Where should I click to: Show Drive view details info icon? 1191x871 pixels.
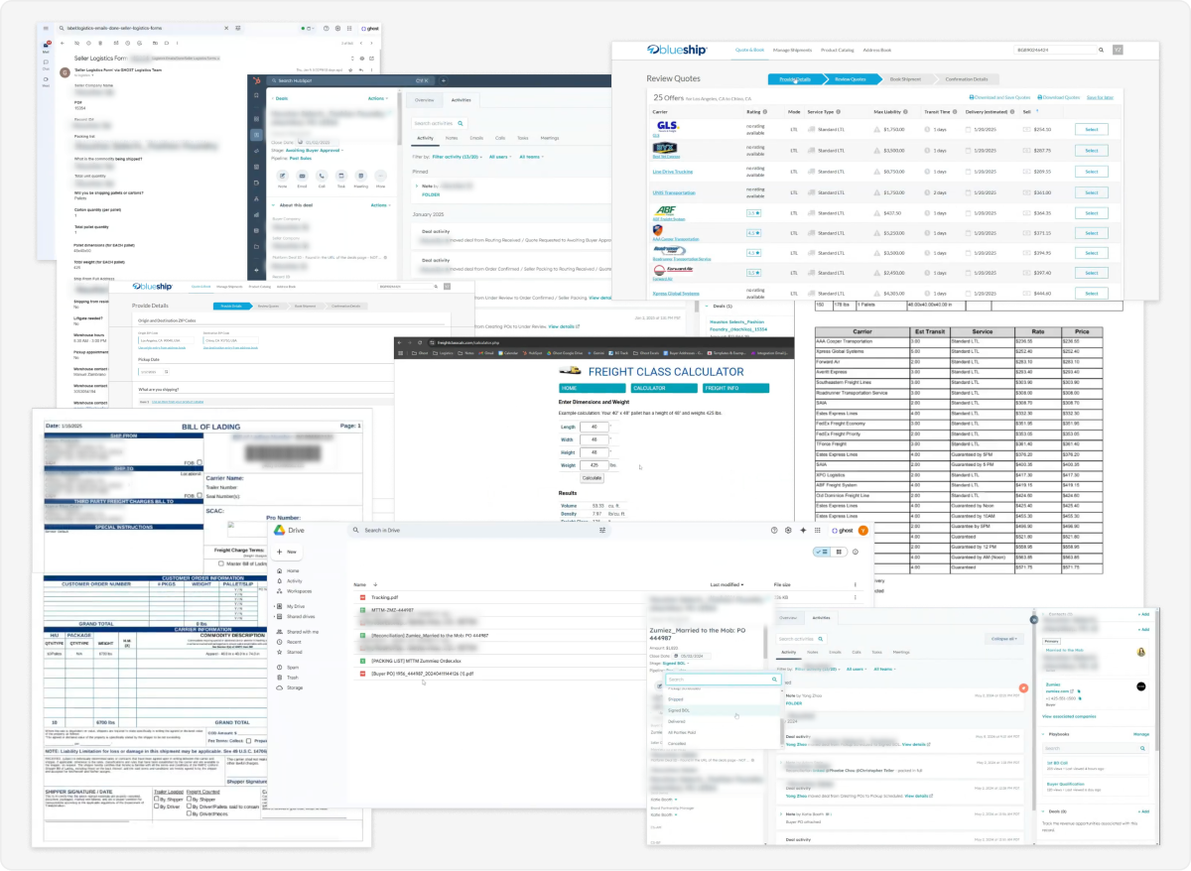click(856, 552)
